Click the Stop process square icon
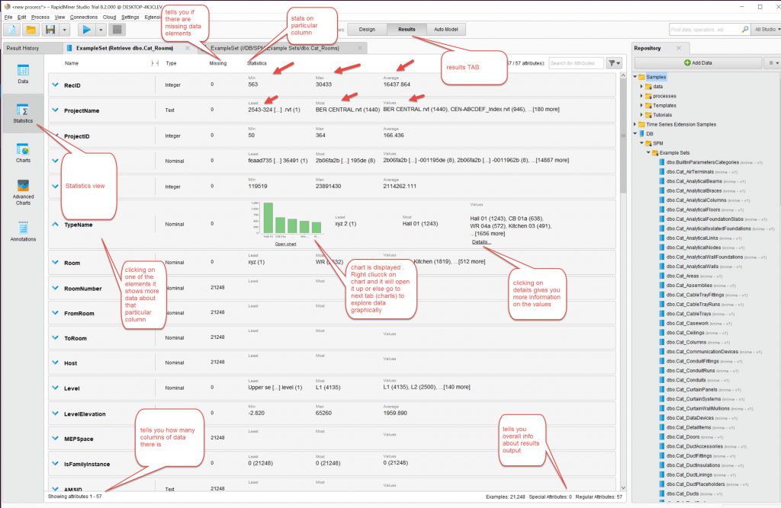This screenshot has width=781, height=508. point(117,30)
